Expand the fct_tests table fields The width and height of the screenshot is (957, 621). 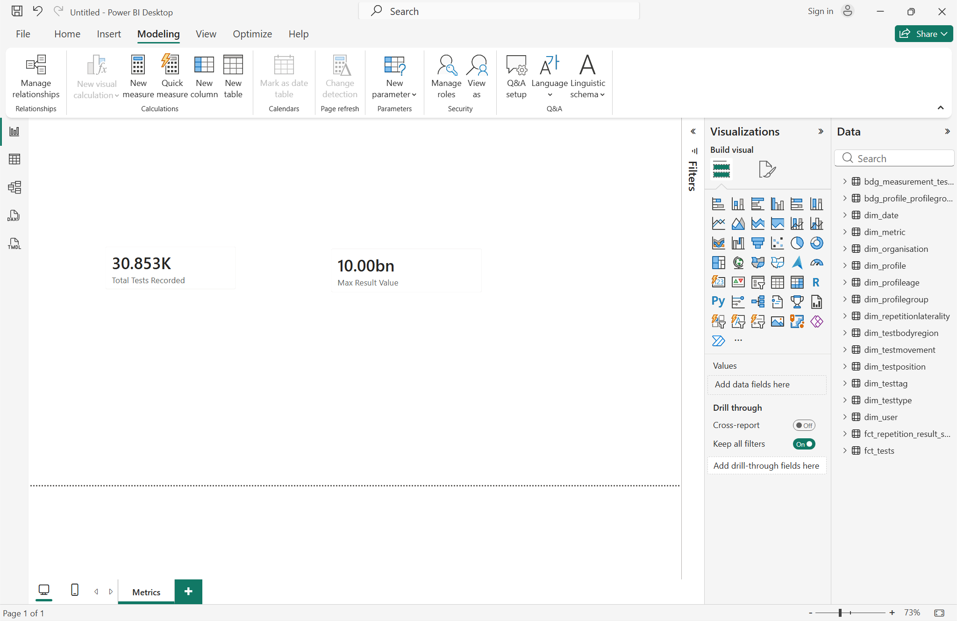(844, 450)
